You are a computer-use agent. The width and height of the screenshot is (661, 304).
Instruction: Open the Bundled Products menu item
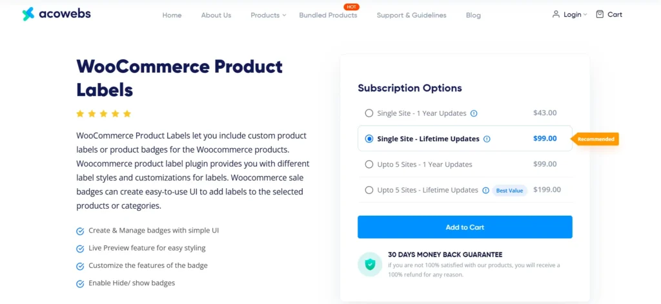coord(328,15)
